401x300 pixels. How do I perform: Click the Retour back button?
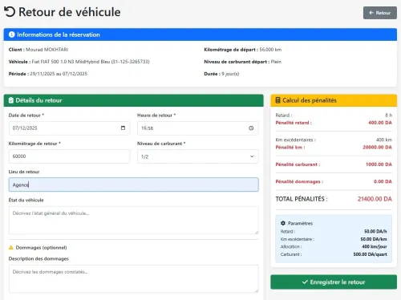click(380, 13)
